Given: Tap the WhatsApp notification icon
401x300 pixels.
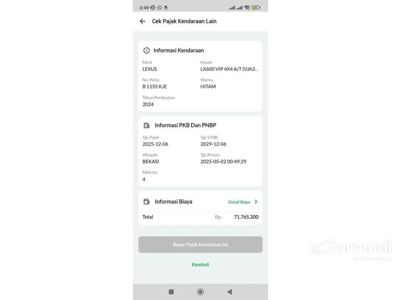Looking at the screenshot, I should 159,7.
